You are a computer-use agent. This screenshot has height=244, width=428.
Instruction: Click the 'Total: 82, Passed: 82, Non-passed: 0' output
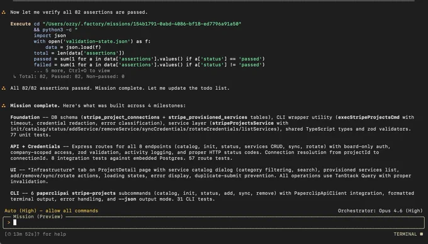click(x=72, y=76)
